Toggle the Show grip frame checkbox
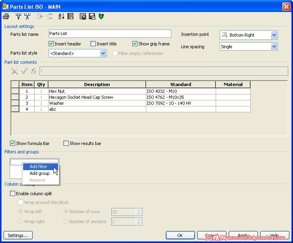Screen dimensions: 293x243 (x=135, y=44)
